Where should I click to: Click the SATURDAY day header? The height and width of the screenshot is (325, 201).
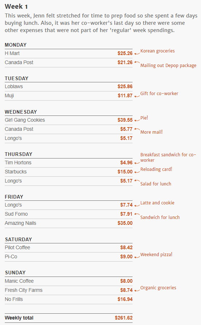tap(19, 239)
